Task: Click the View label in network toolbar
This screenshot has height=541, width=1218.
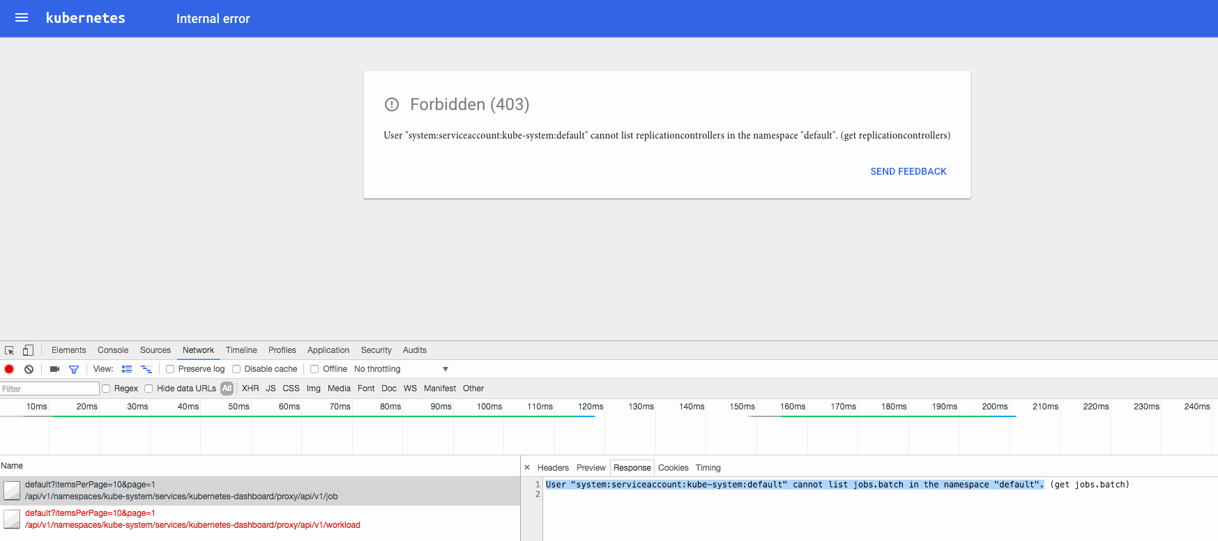Action: click(x=103, y=369)
